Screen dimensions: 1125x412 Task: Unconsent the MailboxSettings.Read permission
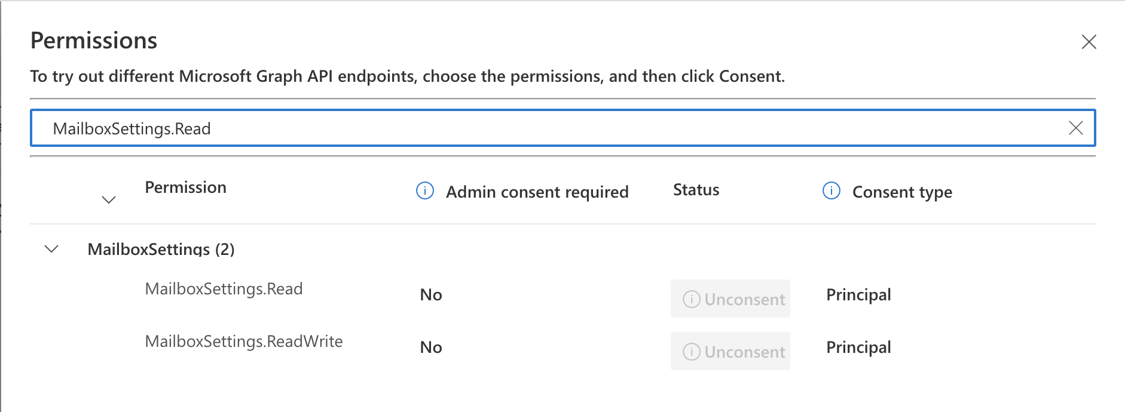coord(730,299)
